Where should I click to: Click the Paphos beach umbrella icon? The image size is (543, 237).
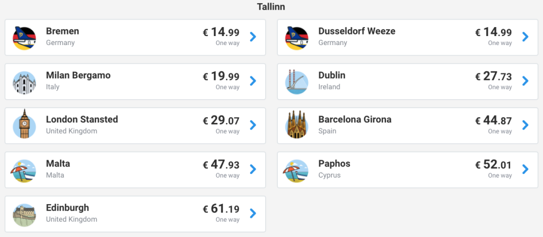click(296, 169)
